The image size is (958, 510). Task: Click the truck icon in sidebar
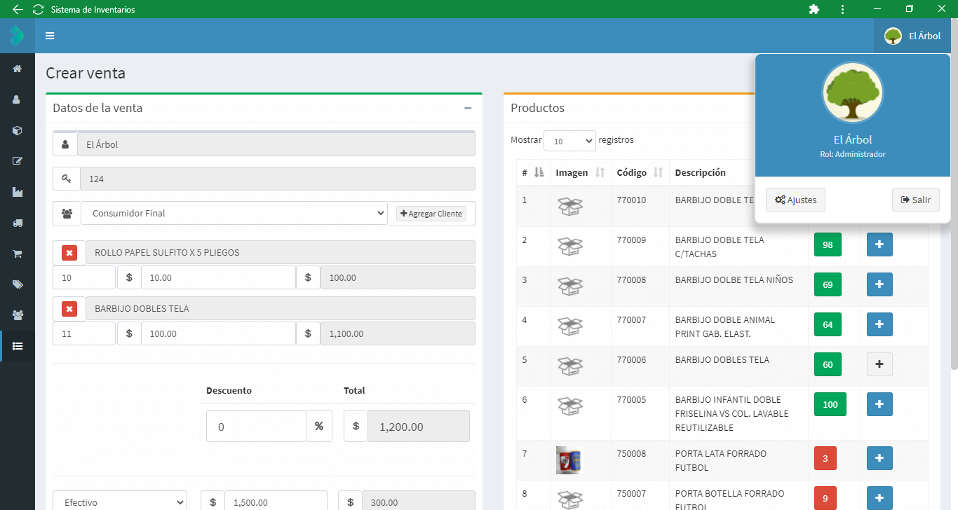coord(17,223)
